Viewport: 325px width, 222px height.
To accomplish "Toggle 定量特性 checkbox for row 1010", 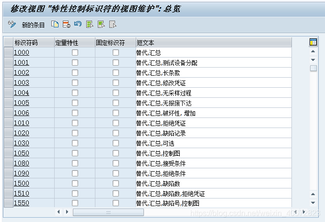I will click(x=75, y=123).
